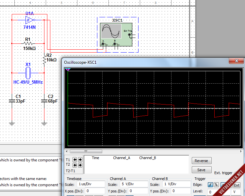The width and height of the screenshot is (245, 196).
Task: Select the 7414N Schmitt inverter symbol U1A
Action: (x=30, y=20)
